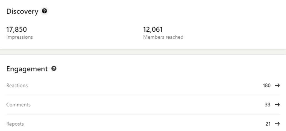The width and height of the screenshot is (286, 131).
Task: Click the Discovery help question-mark icon
Action: tap(44, 11)
